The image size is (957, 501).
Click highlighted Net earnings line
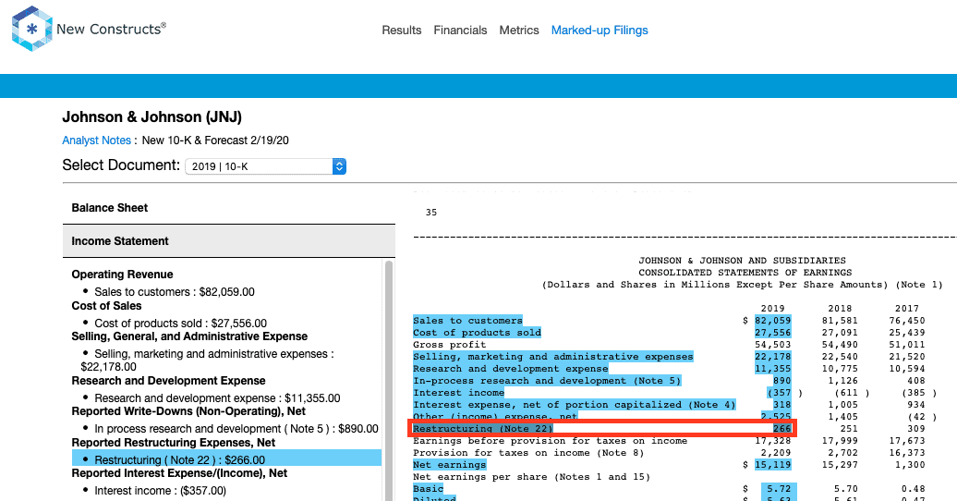449,464
